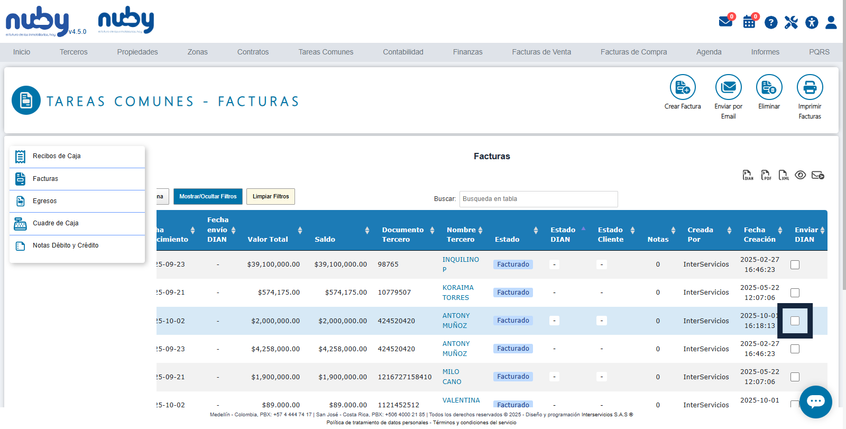Sort table by Fecha Creación column
This screenshot has width=846, height=429.
(x=759, y=234)
